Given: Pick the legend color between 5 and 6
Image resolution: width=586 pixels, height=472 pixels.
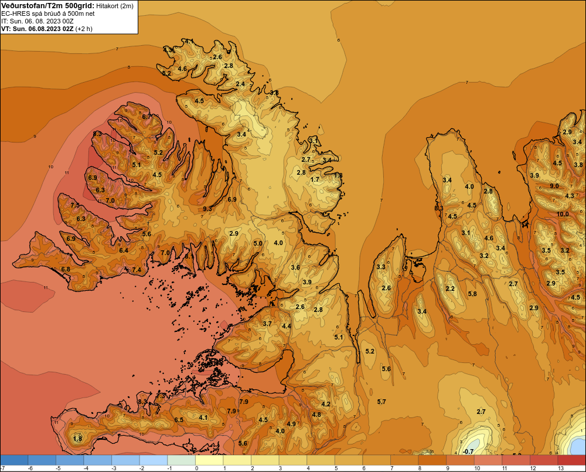Looking at the screenshot, I should pyautogui.click(x=349, y=460).
